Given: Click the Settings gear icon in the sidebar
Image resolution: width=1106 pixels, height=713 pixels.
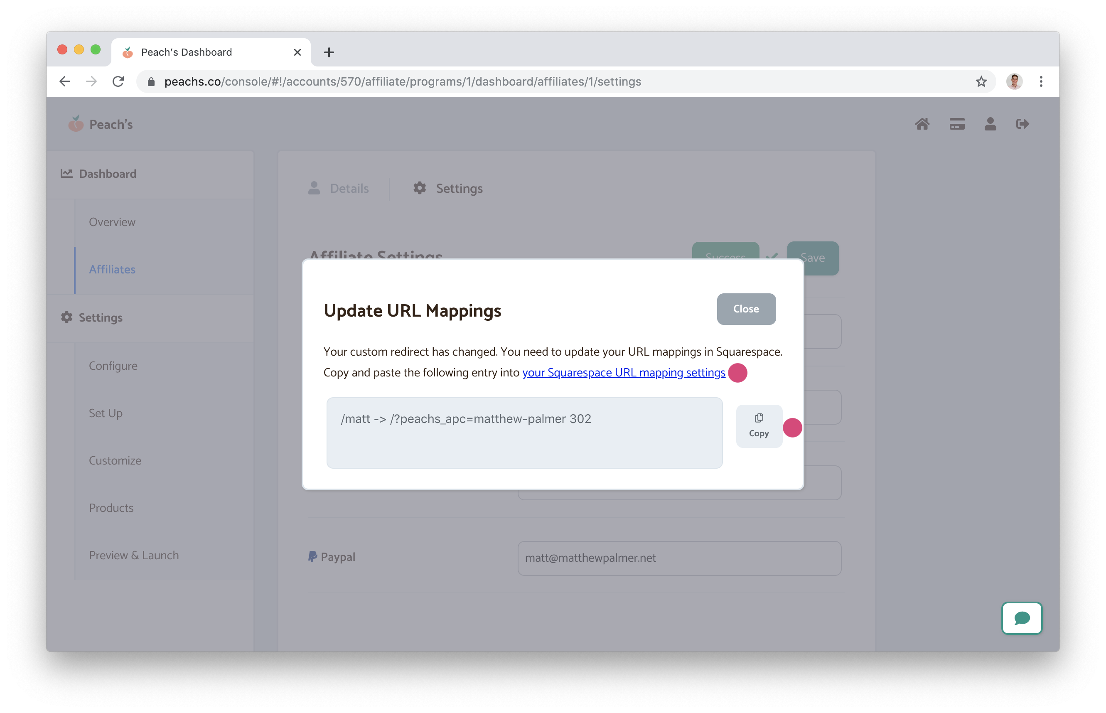Looking at the screenshot, I should (x=66, y=317).
